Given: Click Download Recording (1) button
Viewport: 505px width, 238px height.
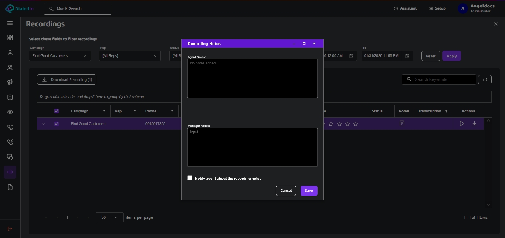Looking at the screenshot, I should tap(67, 79).
